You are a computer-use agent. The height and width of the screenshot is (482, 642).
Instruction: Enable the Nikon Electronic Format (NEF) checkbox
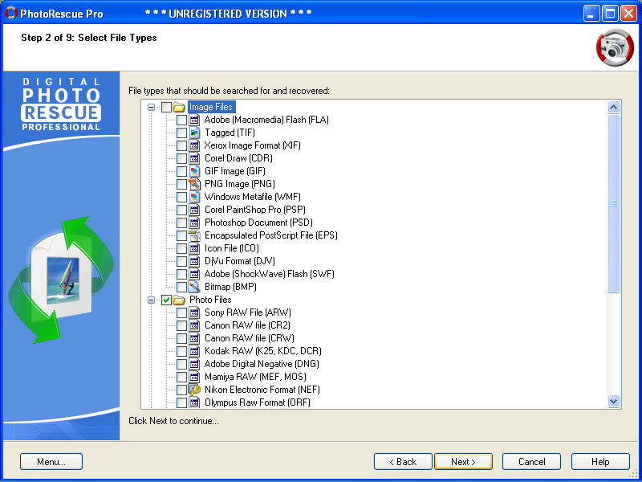click(x=182, y=390)
